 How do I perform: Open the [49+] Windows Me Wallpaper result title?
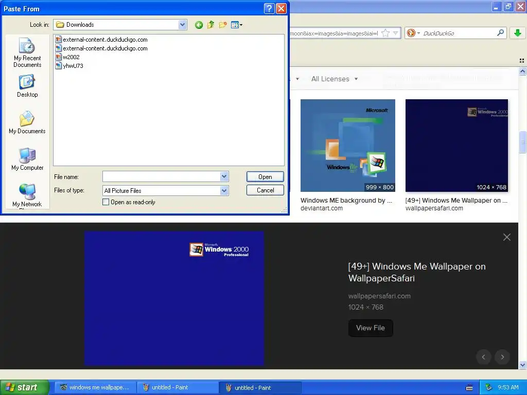pyautogui.click(x=456, y=201)
